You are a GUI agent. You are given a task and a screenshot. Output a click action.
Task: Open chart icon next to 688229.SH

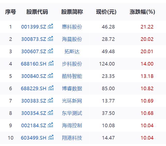51,88
